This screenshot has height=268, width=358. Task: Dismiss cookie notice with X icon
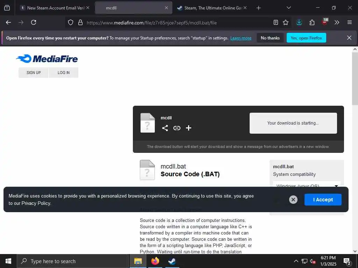pyautogui.click(x=293, y=200)
